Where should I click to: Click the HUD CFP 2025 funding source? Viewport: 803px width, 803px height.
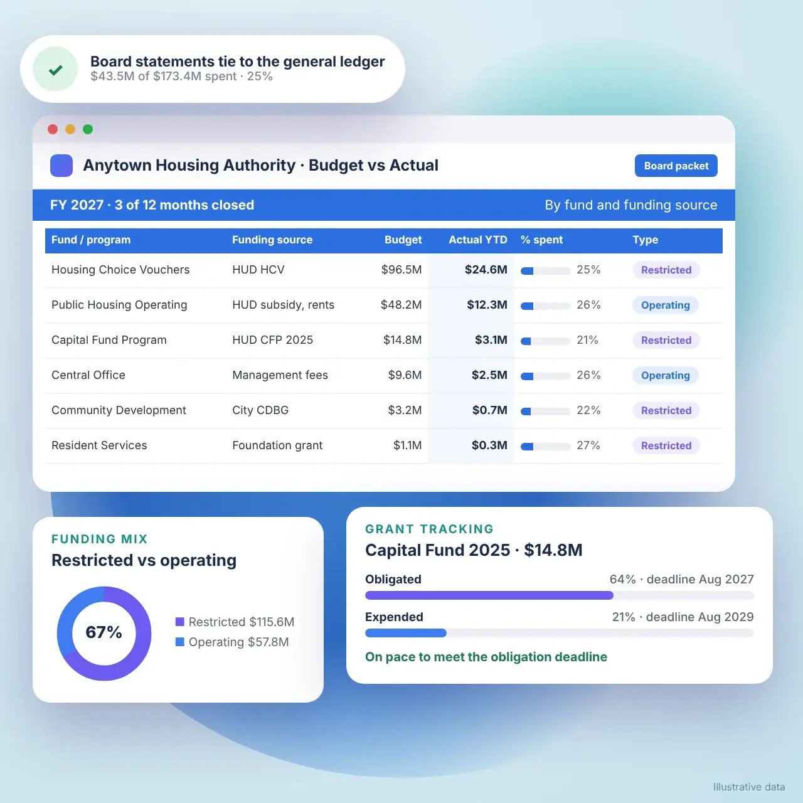[x=273, y=340]
